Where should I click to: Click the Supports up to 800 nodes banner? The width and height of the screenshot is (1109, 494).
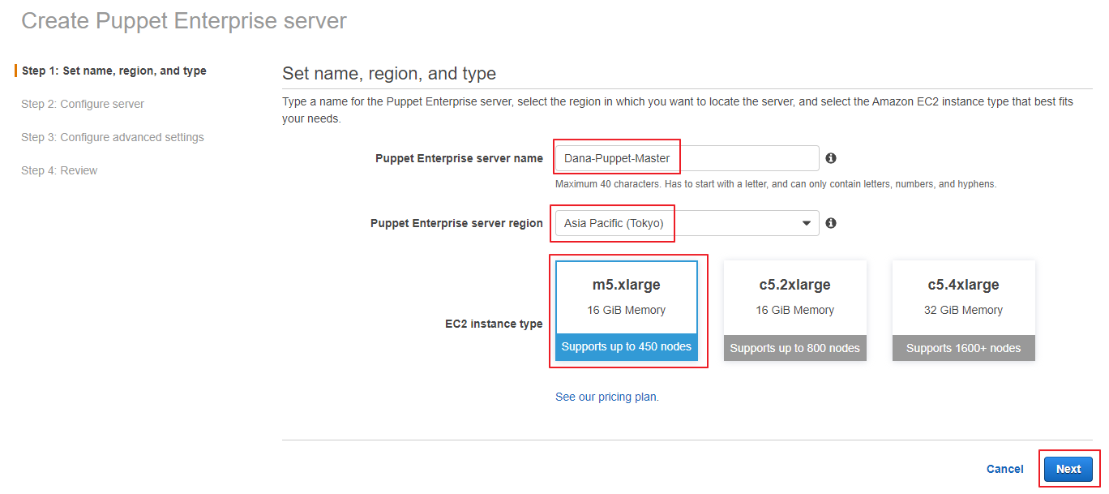794,348
